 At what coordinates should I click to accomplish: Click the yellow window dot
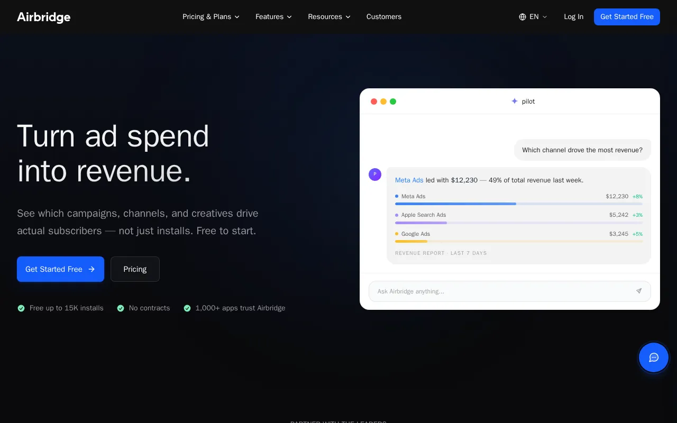[383, 102]
